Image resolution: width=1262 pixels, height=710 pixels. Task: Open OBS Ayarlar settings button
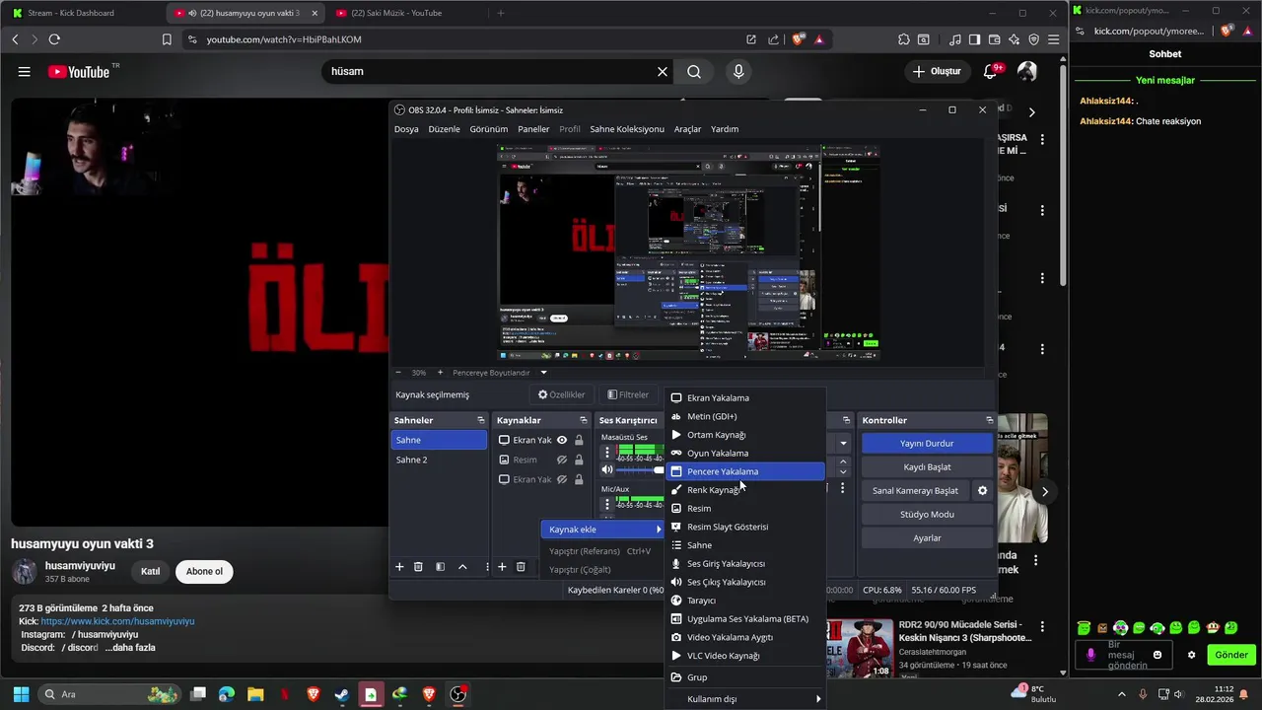927,538
